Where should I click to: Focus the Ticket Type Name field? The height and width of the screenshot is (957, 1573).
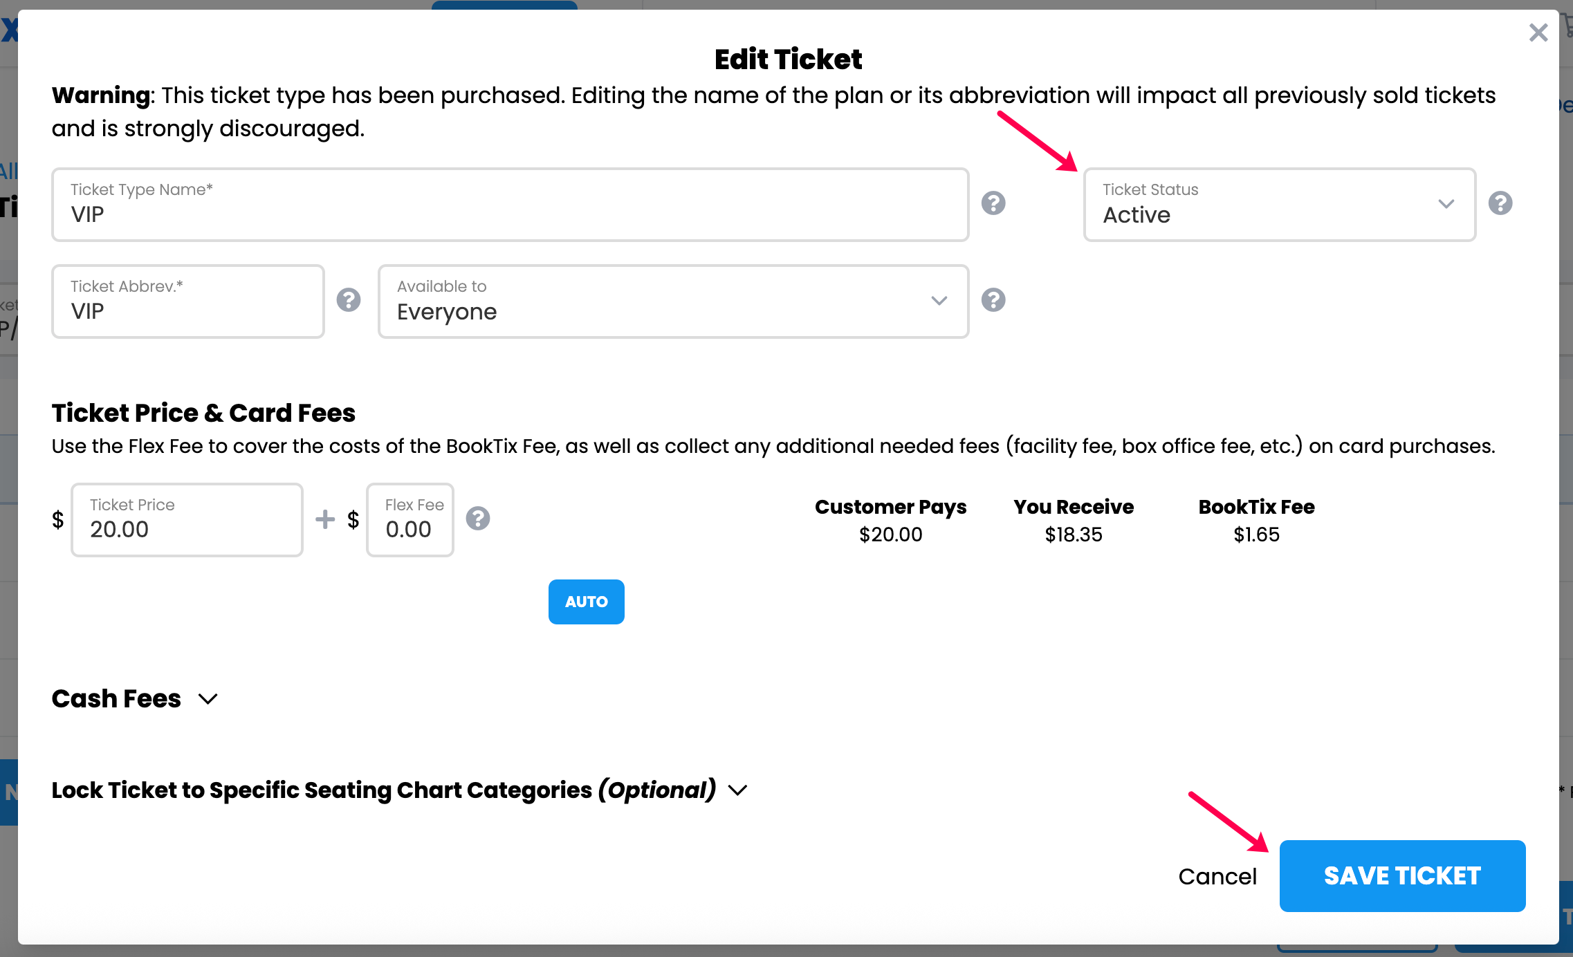(510, 205)
